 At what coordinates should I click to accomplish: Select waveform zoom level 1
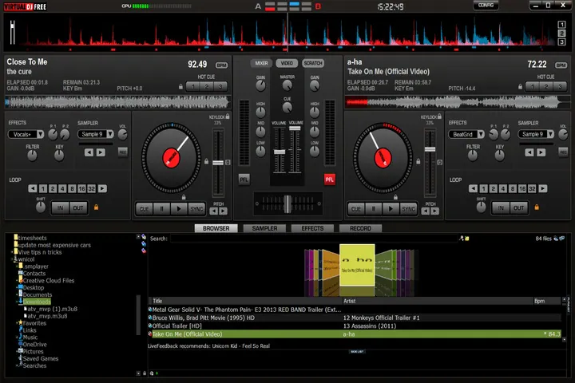[x=561, y=25]
